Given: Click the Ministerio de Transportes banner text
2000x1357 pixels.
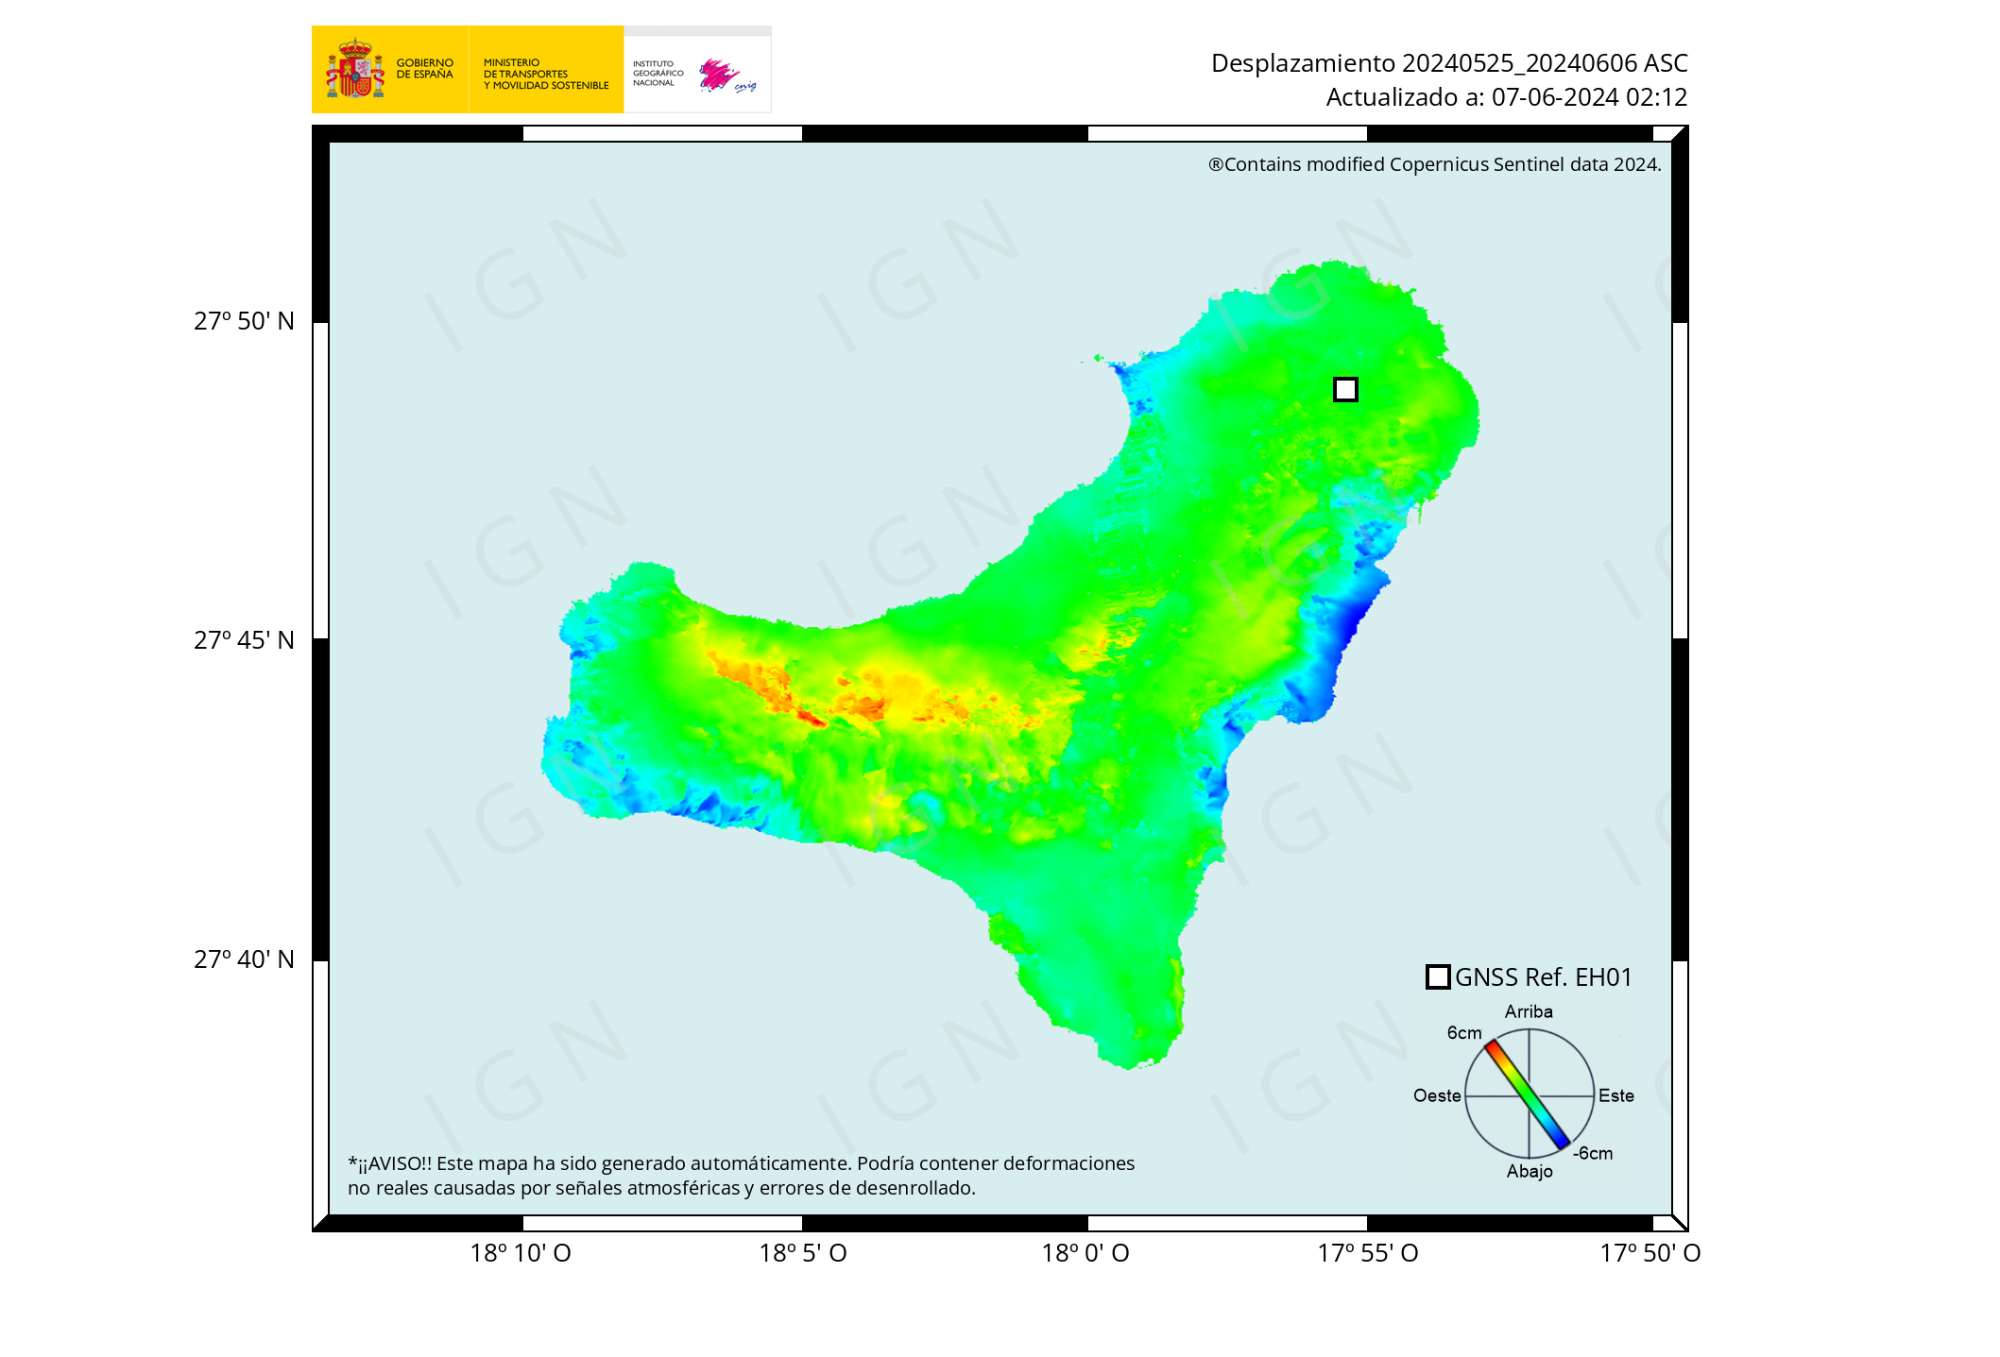Looking at the screenshot, I should click(545, 74).
